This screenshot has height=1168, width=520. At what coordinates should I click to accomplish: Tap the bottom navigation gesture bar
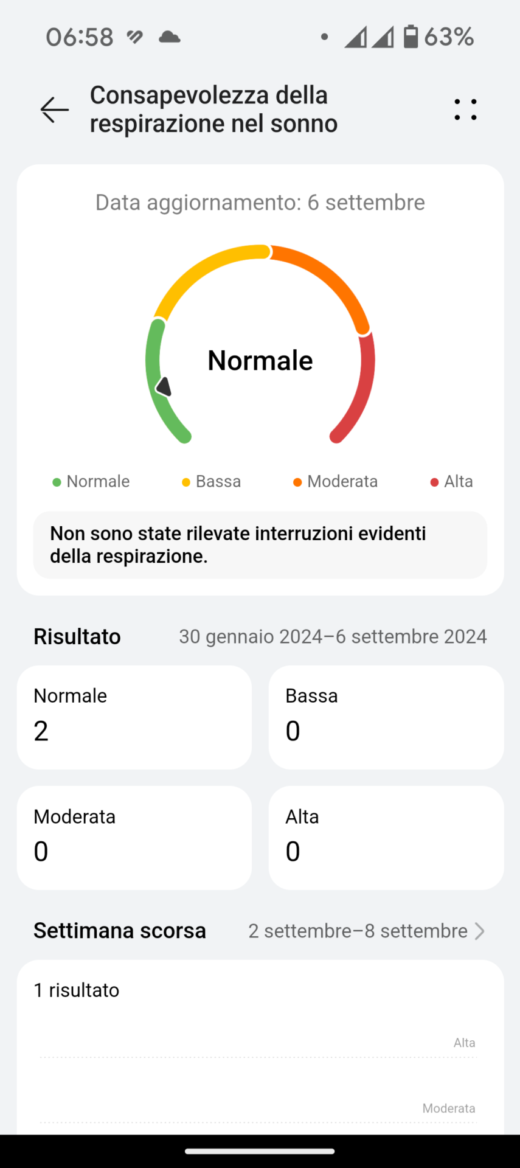(x=260, y=1151)
